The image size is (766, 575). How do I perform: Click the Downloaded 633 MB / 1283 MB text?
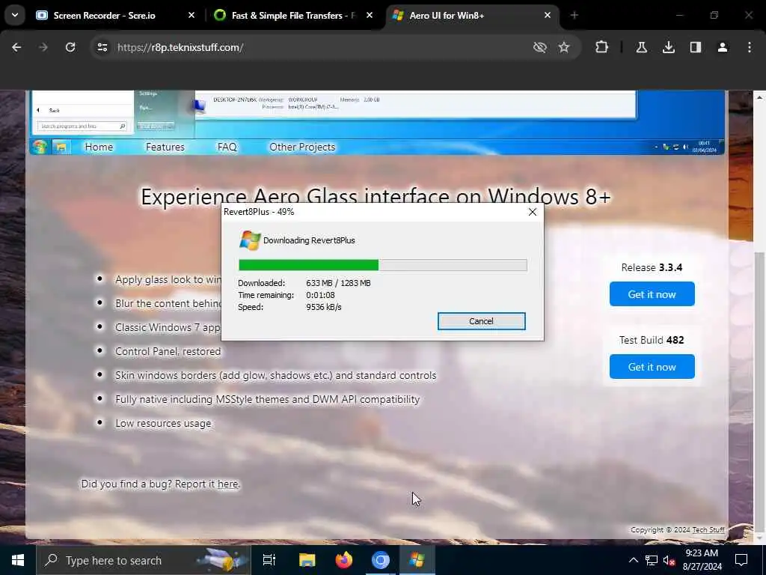click(338, 283)
